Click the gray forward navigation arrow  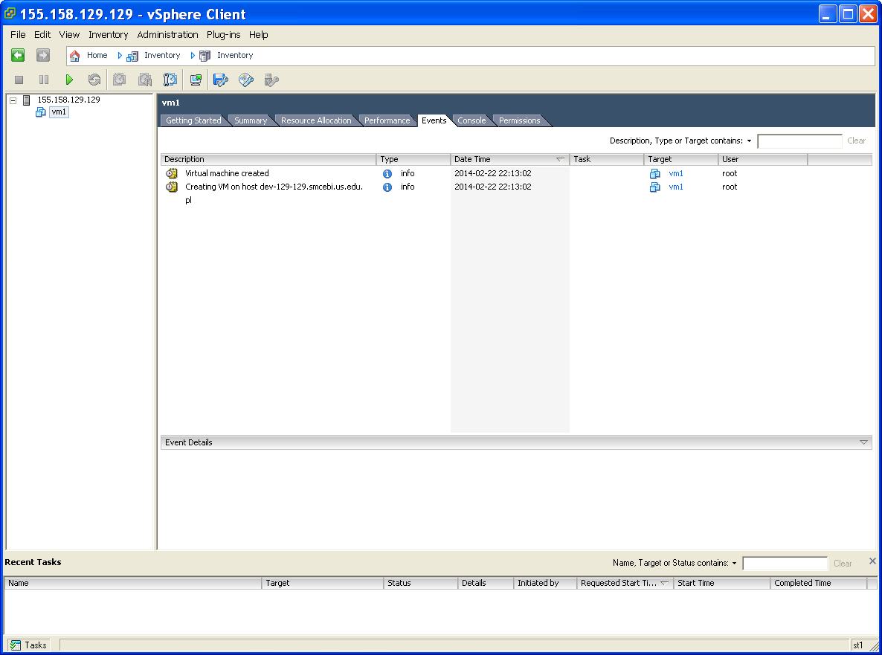[x=42, y=55]
